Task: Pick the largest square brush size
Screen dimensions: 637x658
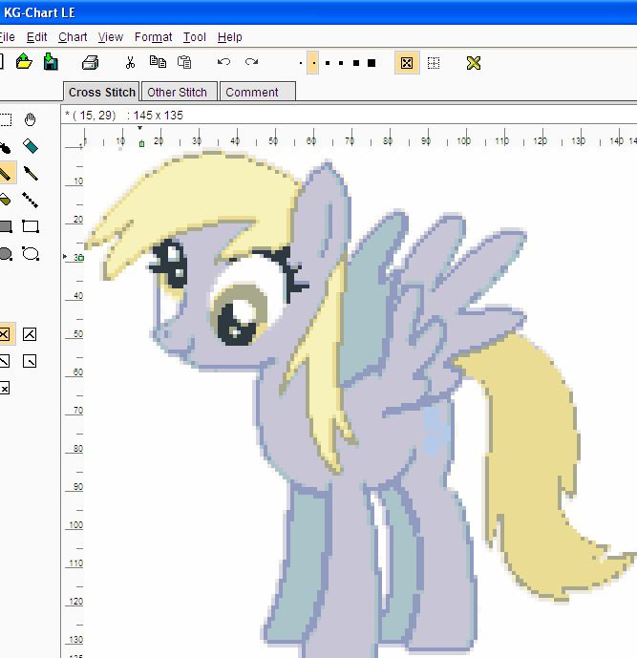Action: 372,63
